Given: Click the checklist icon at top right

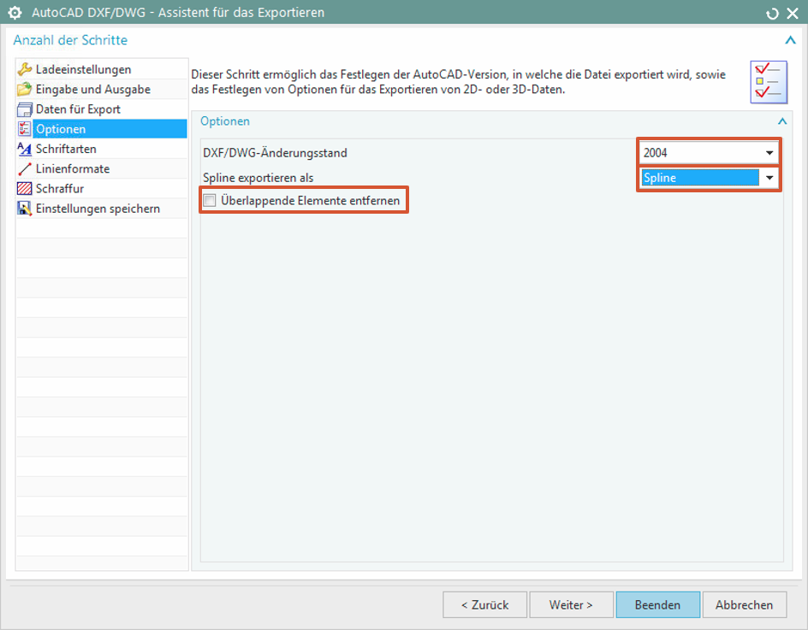Looking at the screenshot, I should pos(768,82).
